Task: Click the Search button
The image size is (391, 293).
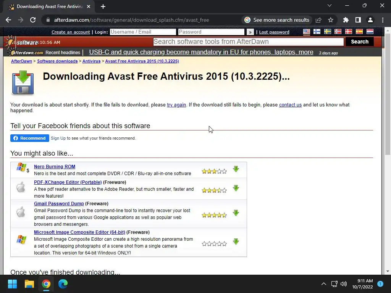Action: pyautogui.click(x=360, y=42)
